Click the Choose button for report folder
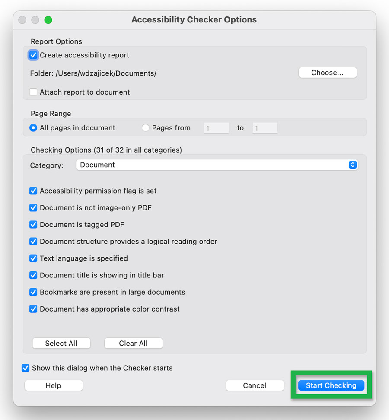 click(x=327, y=72)
